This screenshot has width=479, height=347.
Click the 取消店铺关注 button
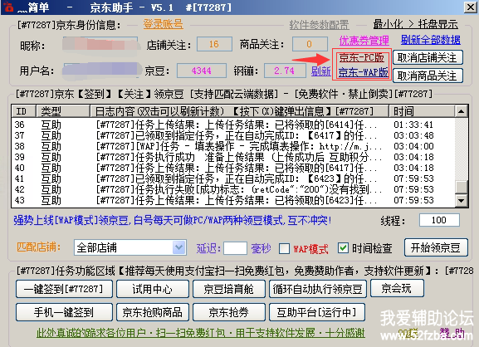[428, 57]
